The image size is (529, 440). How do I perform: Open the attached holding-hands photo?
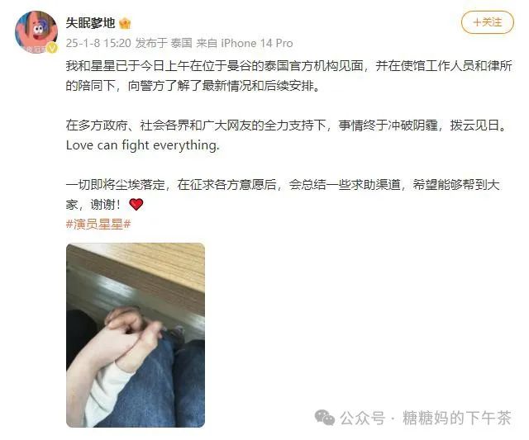click(x=136, y=335)
